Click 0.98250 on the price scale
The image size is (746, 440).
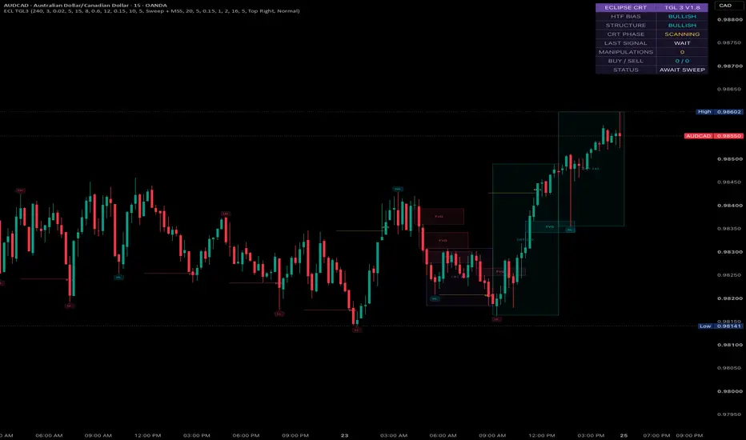(x=729, y=275)
